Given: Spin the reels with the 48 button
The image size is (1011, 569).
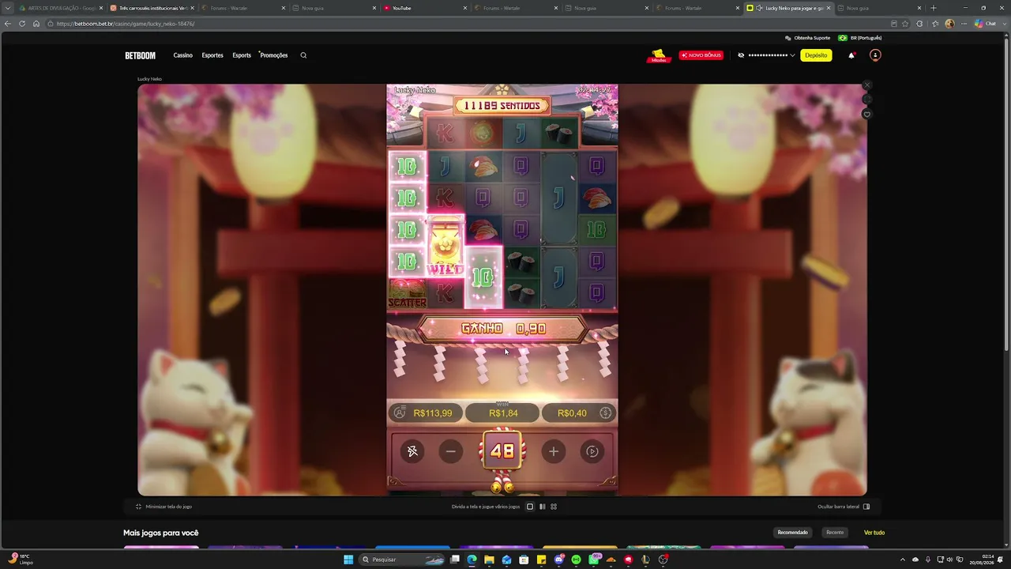Looking at the screenshot, I should (x=502, y=451).
